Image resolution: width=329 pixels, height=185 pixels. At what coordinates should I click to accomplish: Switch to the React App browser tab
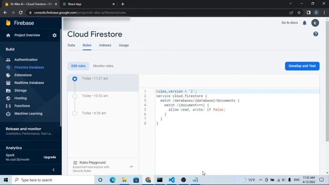[x=89, y=4]
